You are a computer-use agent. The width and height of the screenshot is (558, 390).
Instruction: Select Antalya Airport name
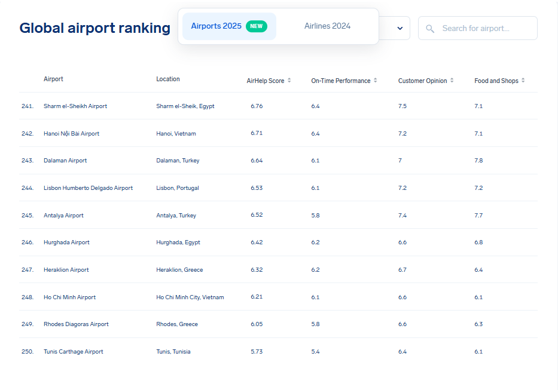click(63, 215)
